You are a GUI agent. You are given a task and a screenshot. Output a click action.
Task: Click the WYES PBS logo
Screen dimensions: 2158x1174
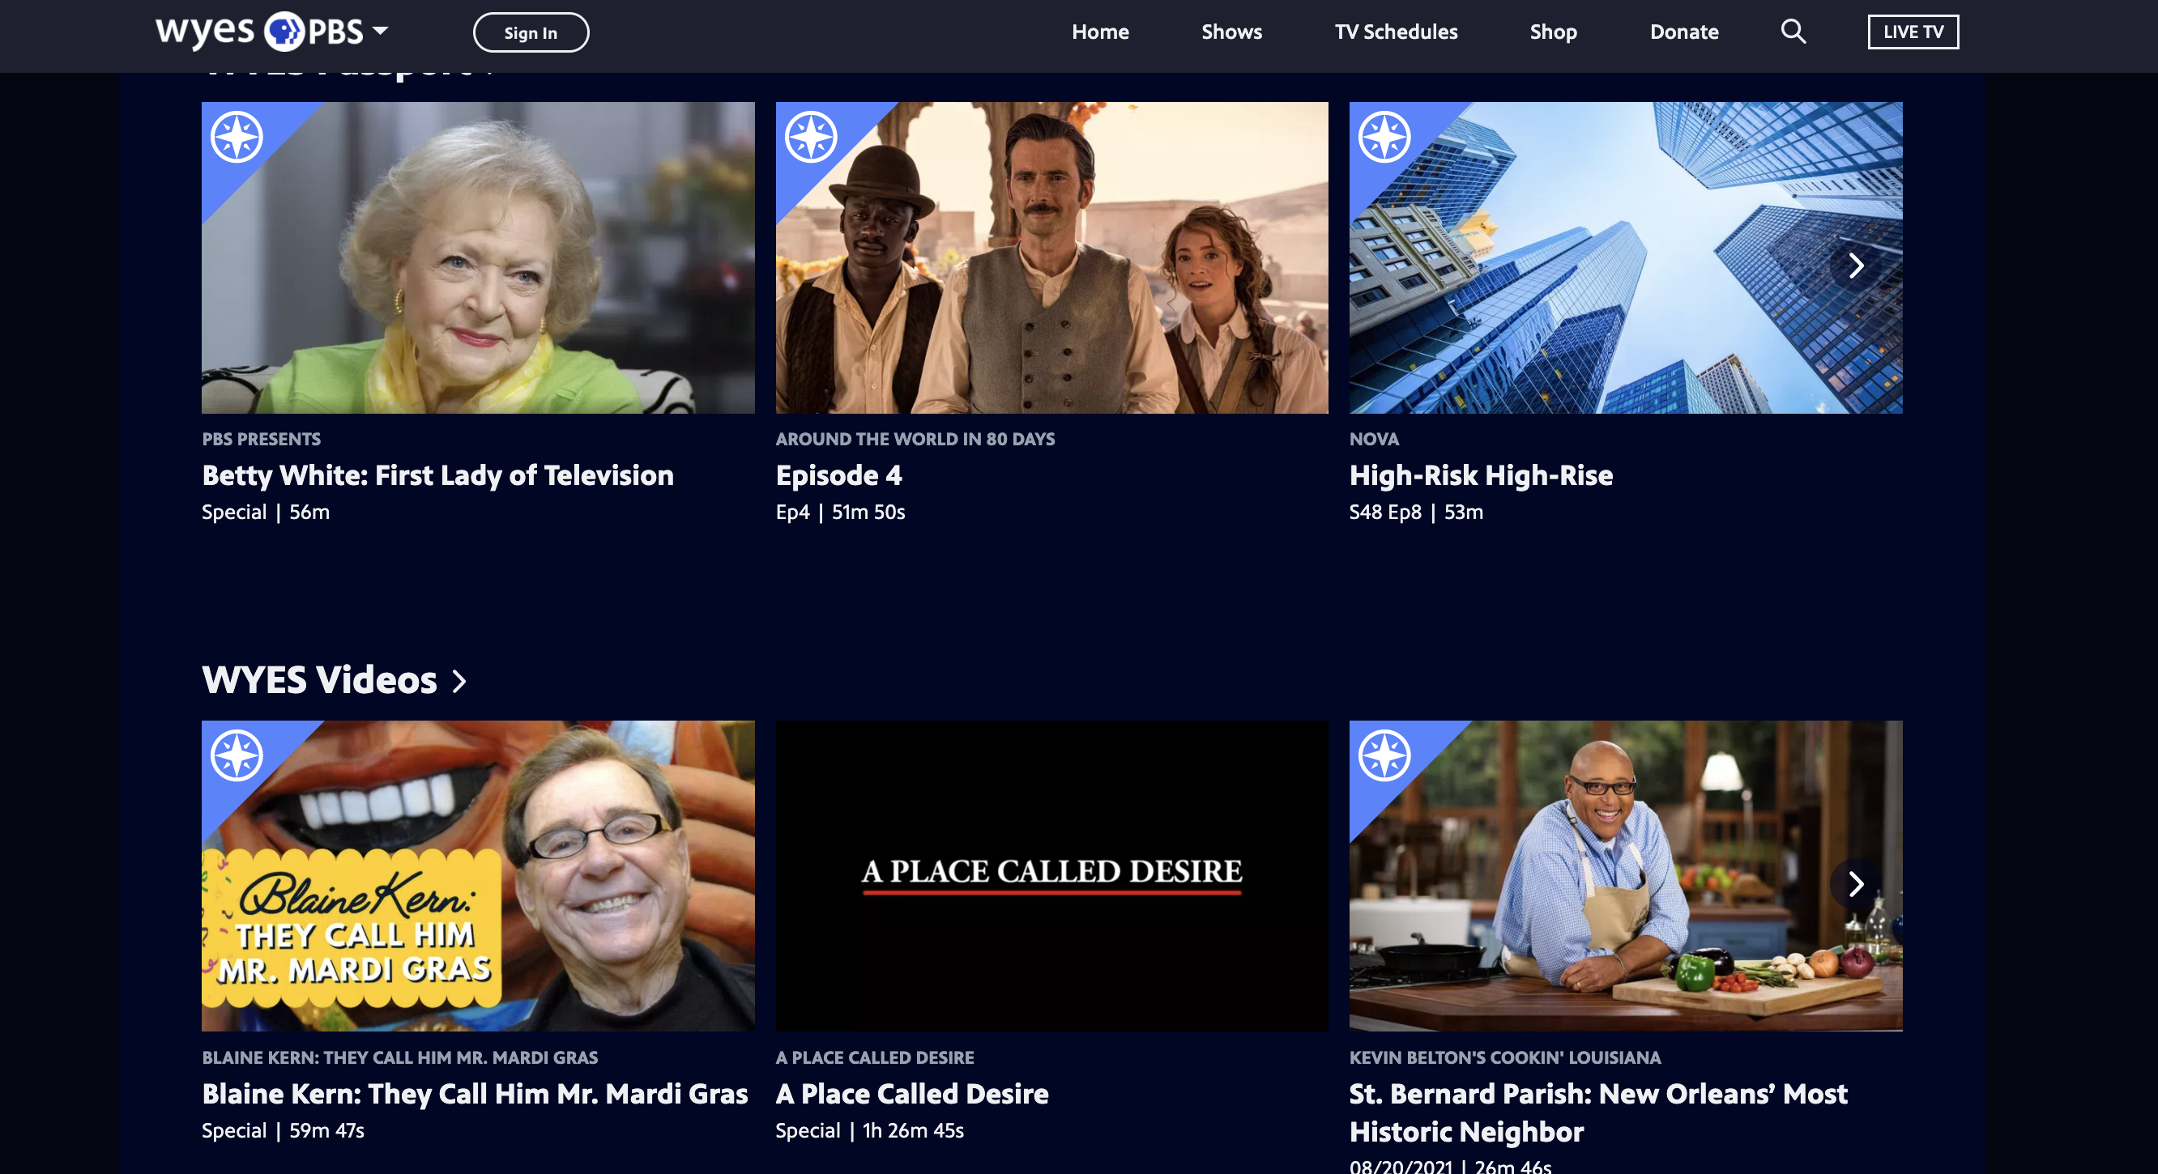260,32
